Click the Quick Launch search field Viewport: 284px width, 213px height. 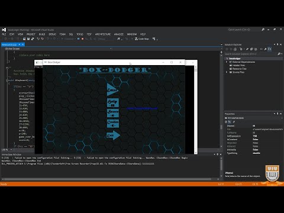(x=243, y=30)
